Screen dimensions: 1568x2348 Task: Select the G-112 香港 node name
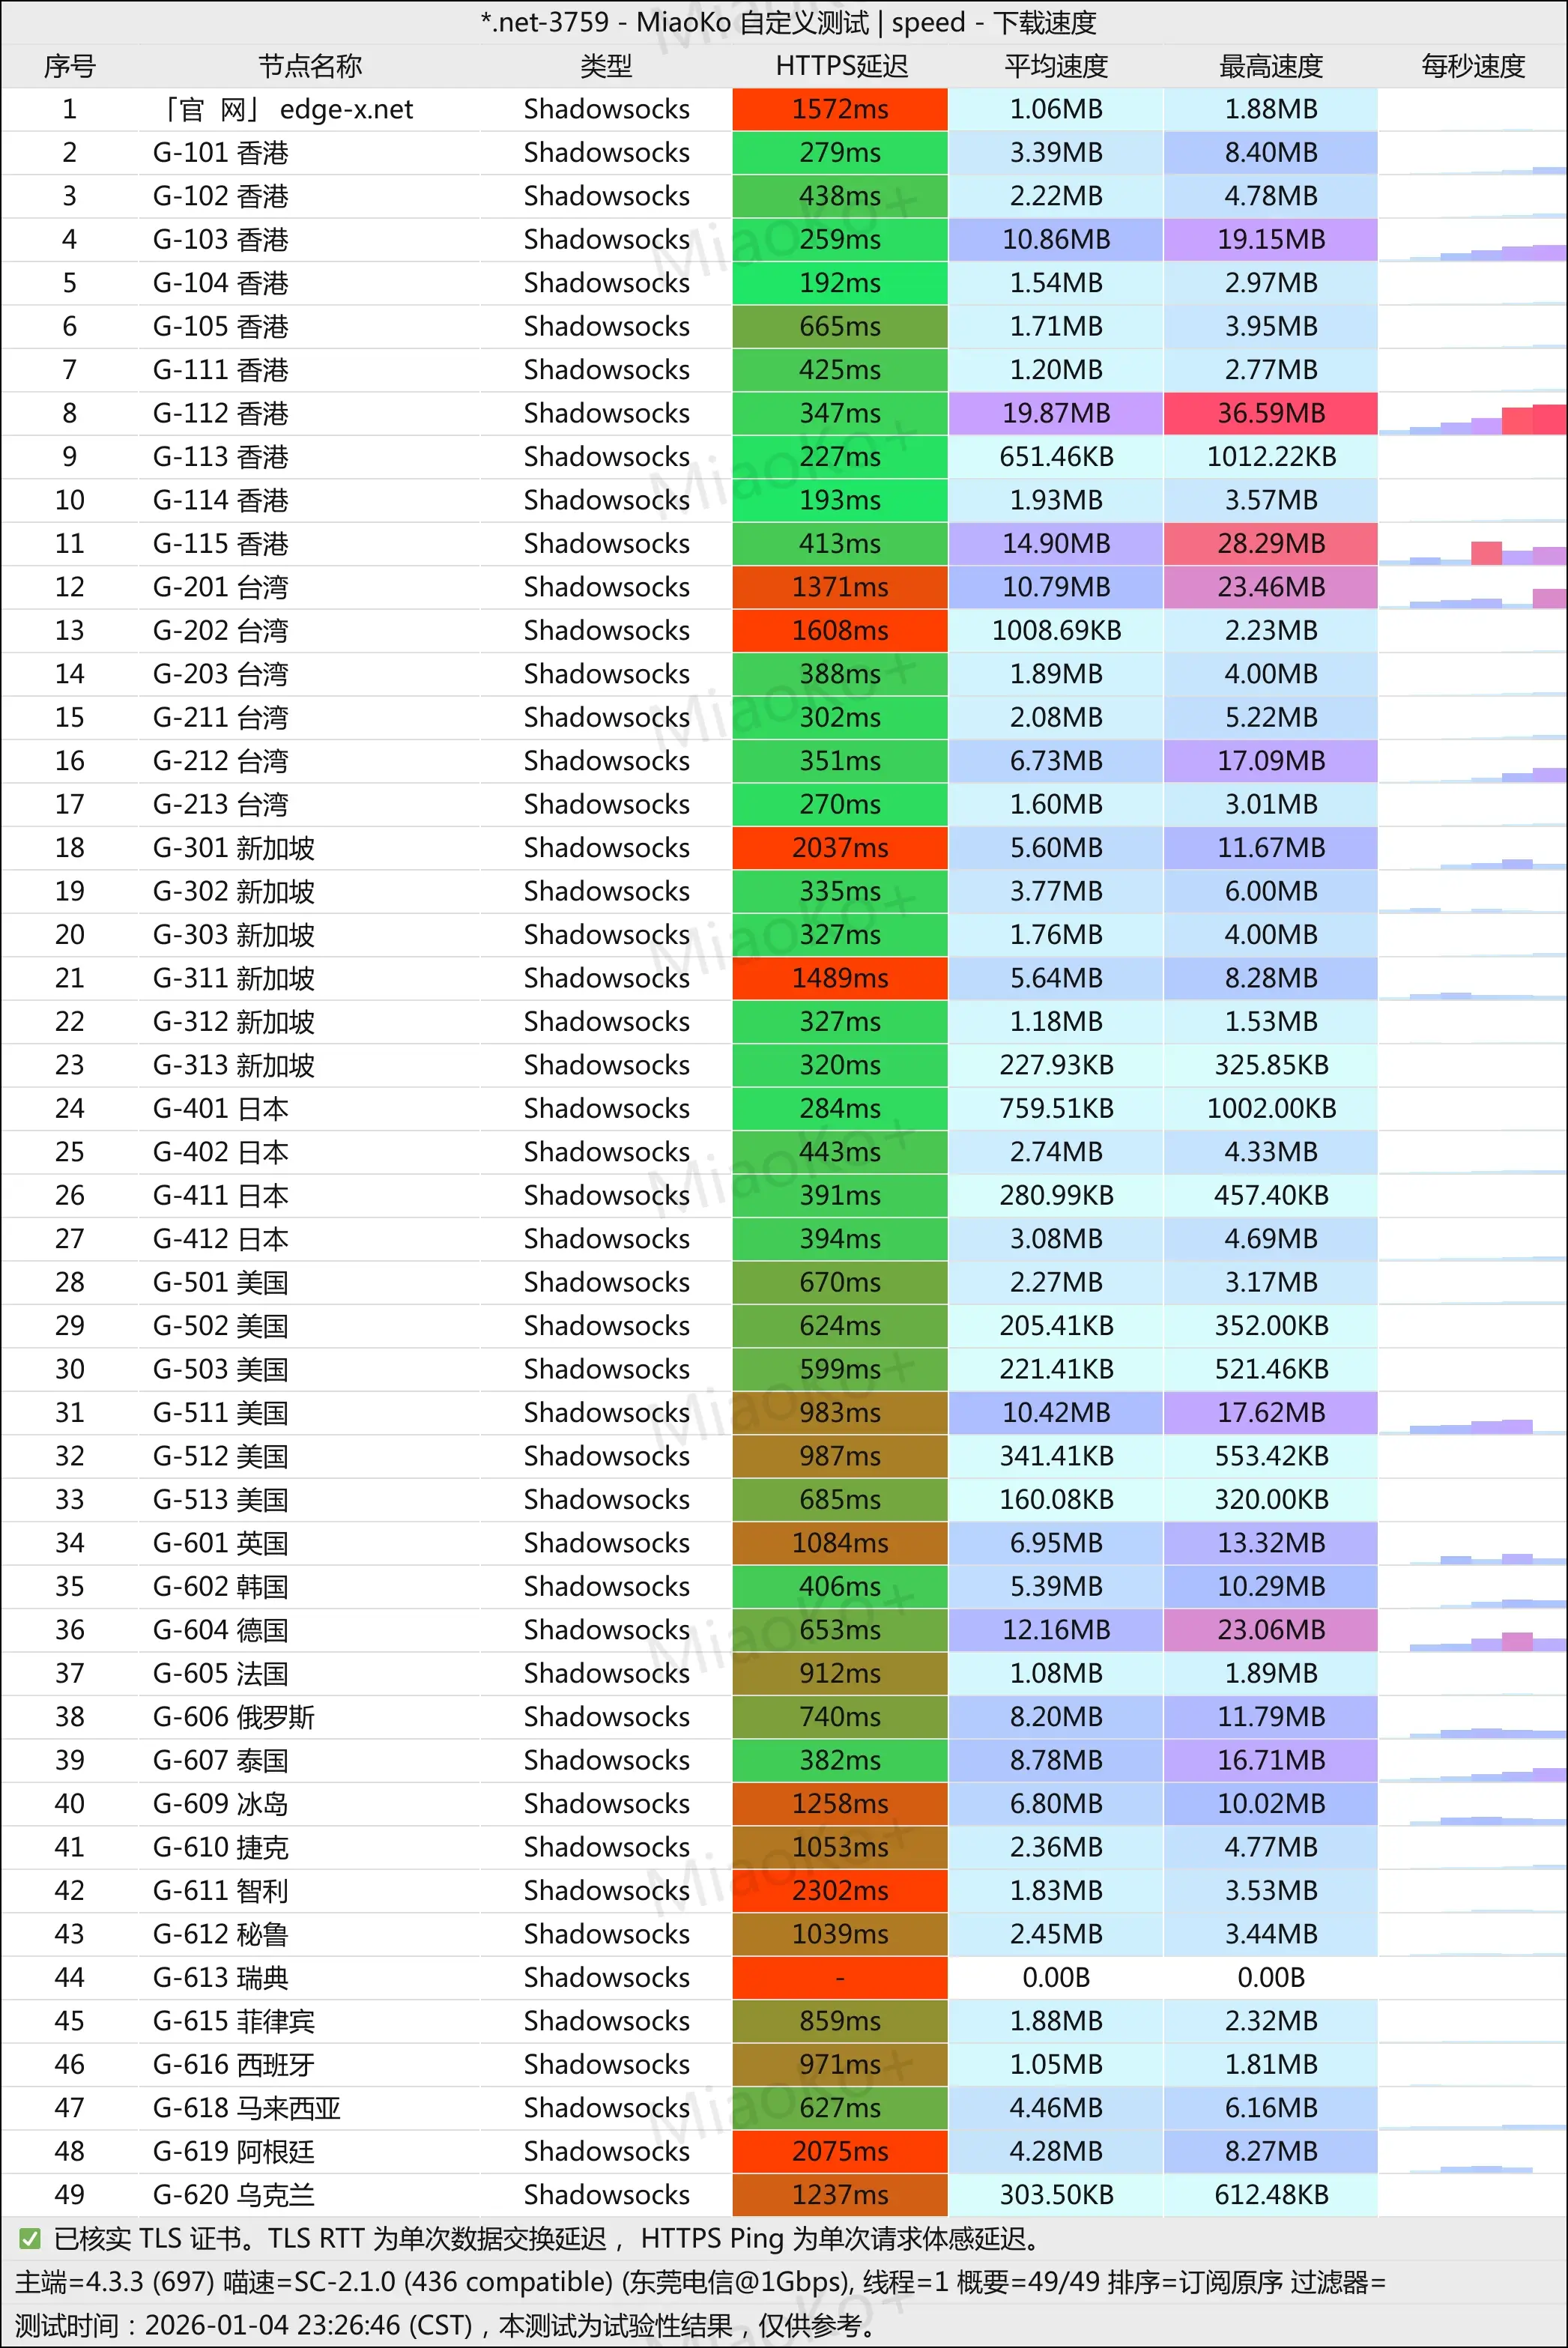(x=220, y=413)
